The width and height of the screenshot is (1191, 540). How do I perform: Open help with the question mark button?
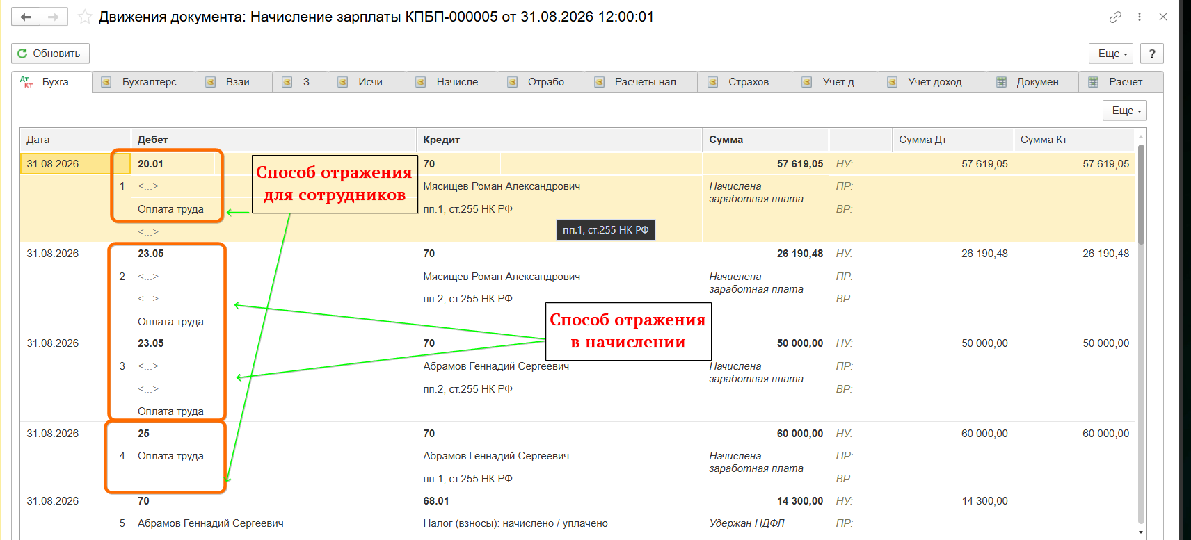click(1152, 54)
